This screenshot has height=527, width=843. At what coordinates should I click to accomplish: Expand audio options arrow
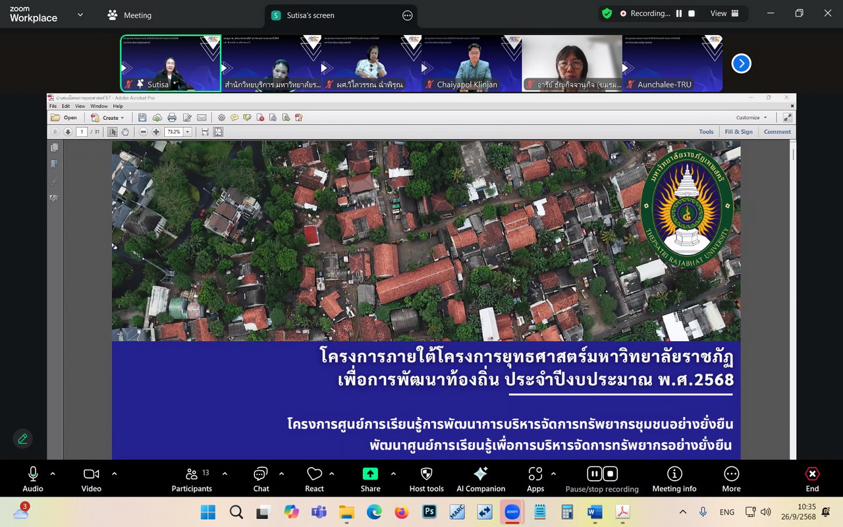point(53,474)
